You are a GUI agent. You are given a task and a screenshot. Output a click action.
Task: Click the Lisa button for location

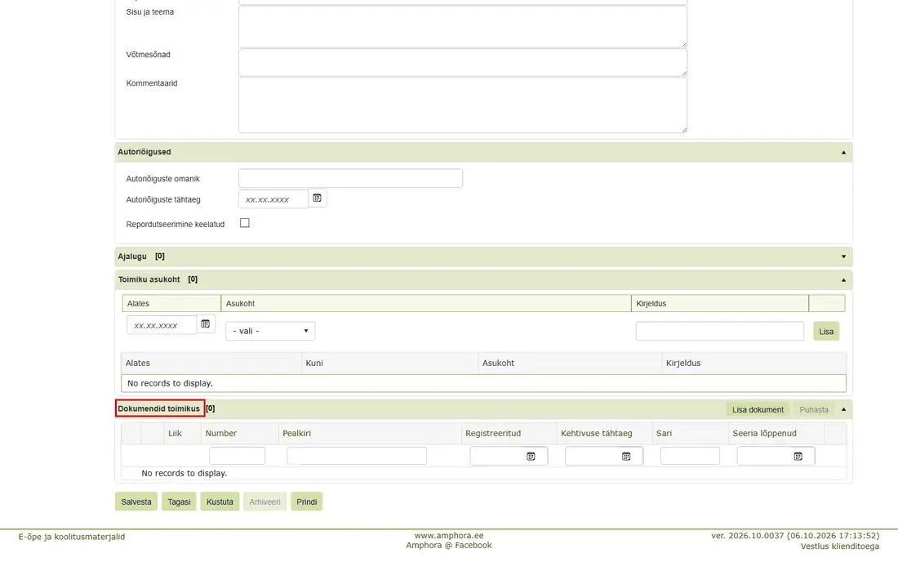(x=826, y=331)
